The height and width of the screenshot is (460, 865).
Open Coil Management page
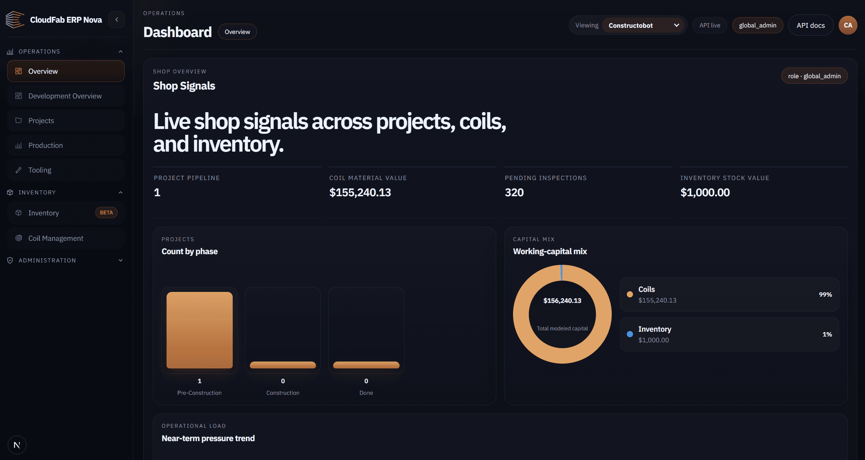point(66,238)
